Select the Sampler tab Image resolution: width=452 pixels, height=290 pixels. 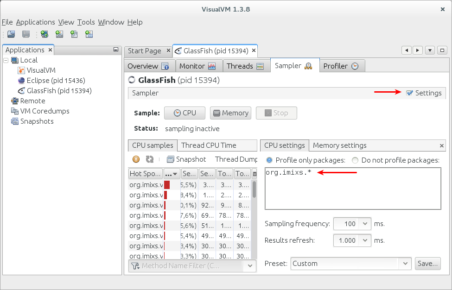point(295,66)
